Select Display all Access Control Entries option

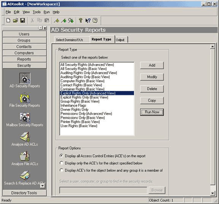(x=61, y=156)
